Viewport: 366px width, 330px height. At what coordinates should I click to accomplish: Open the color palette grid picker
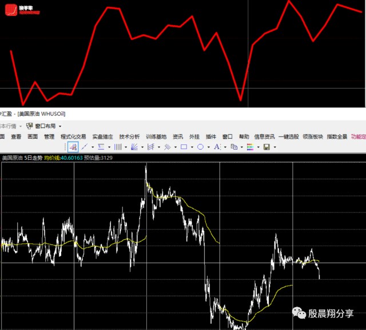pos(250,147)
